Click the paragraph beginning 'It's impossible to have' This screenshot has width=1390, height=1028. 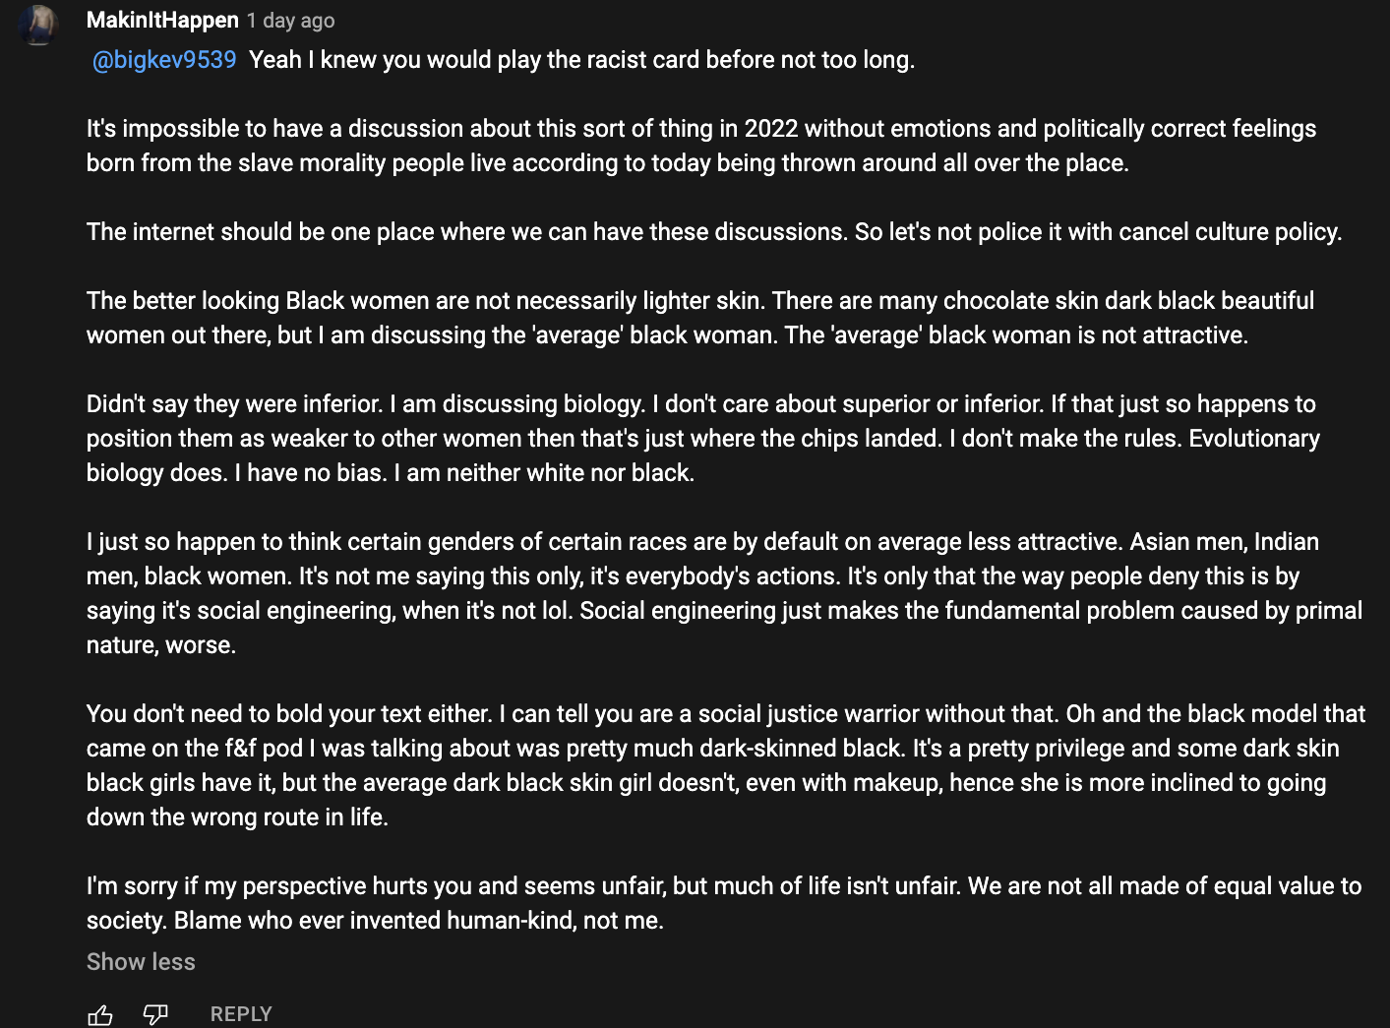701,146
